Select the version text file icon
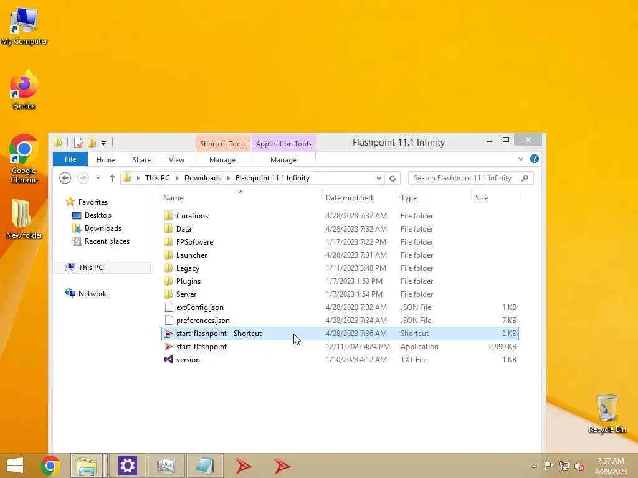This screenshot has height=478, width=638. pos(168,359)
